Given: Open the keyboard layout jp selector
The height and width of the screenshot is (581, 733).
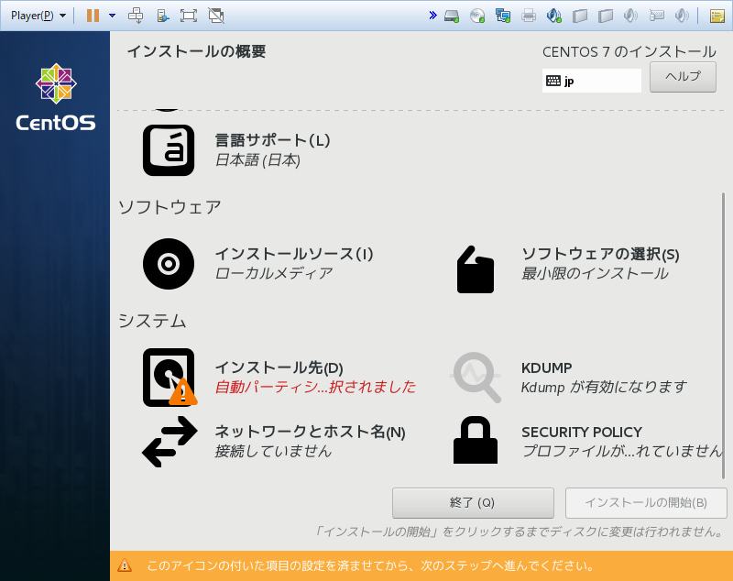Looking at the screenshot, I should [591, 81].
